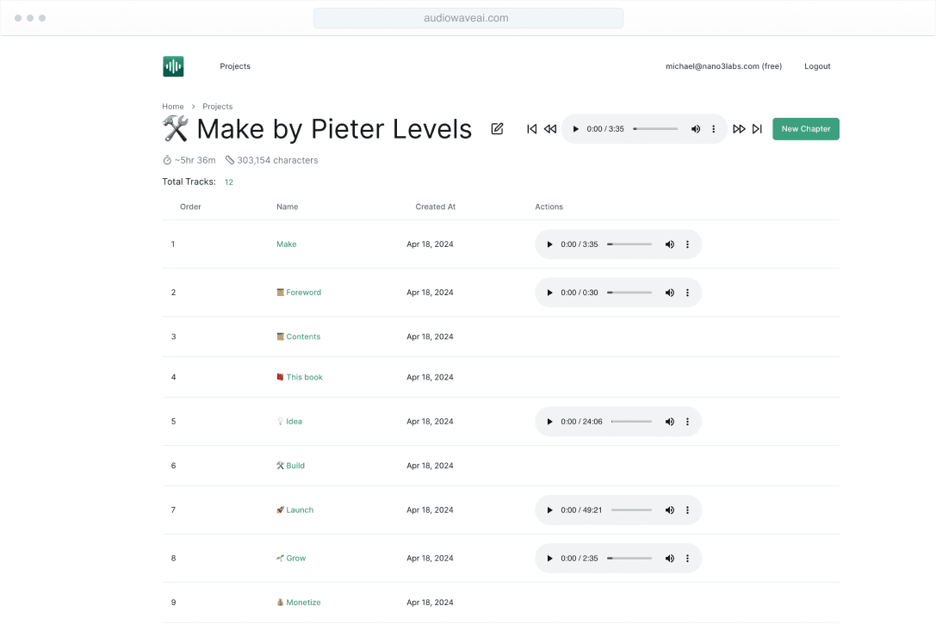Skip to the last track
This screenshot has height=630, width=936.
point(757,129)
